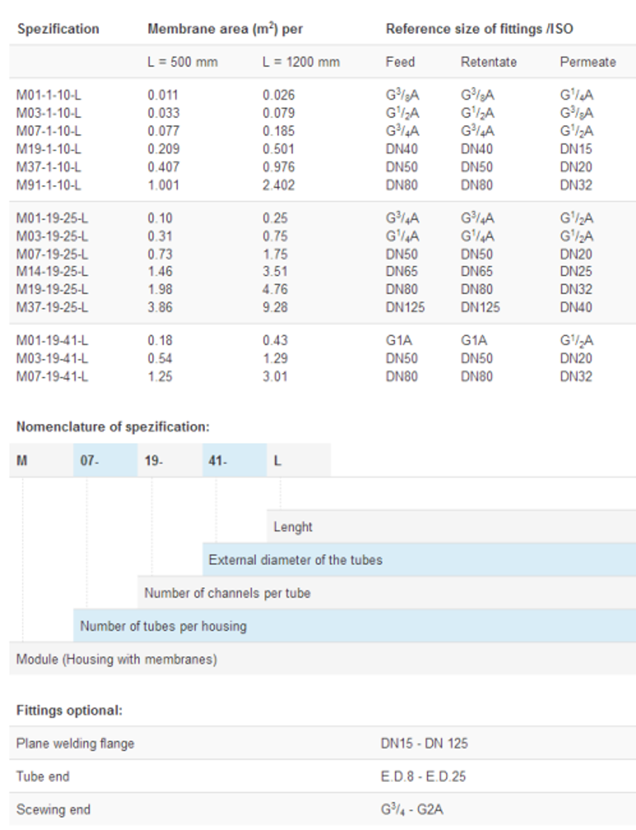
Task: Click the M01-1-10-L specification row label
Action: [48, 95]
